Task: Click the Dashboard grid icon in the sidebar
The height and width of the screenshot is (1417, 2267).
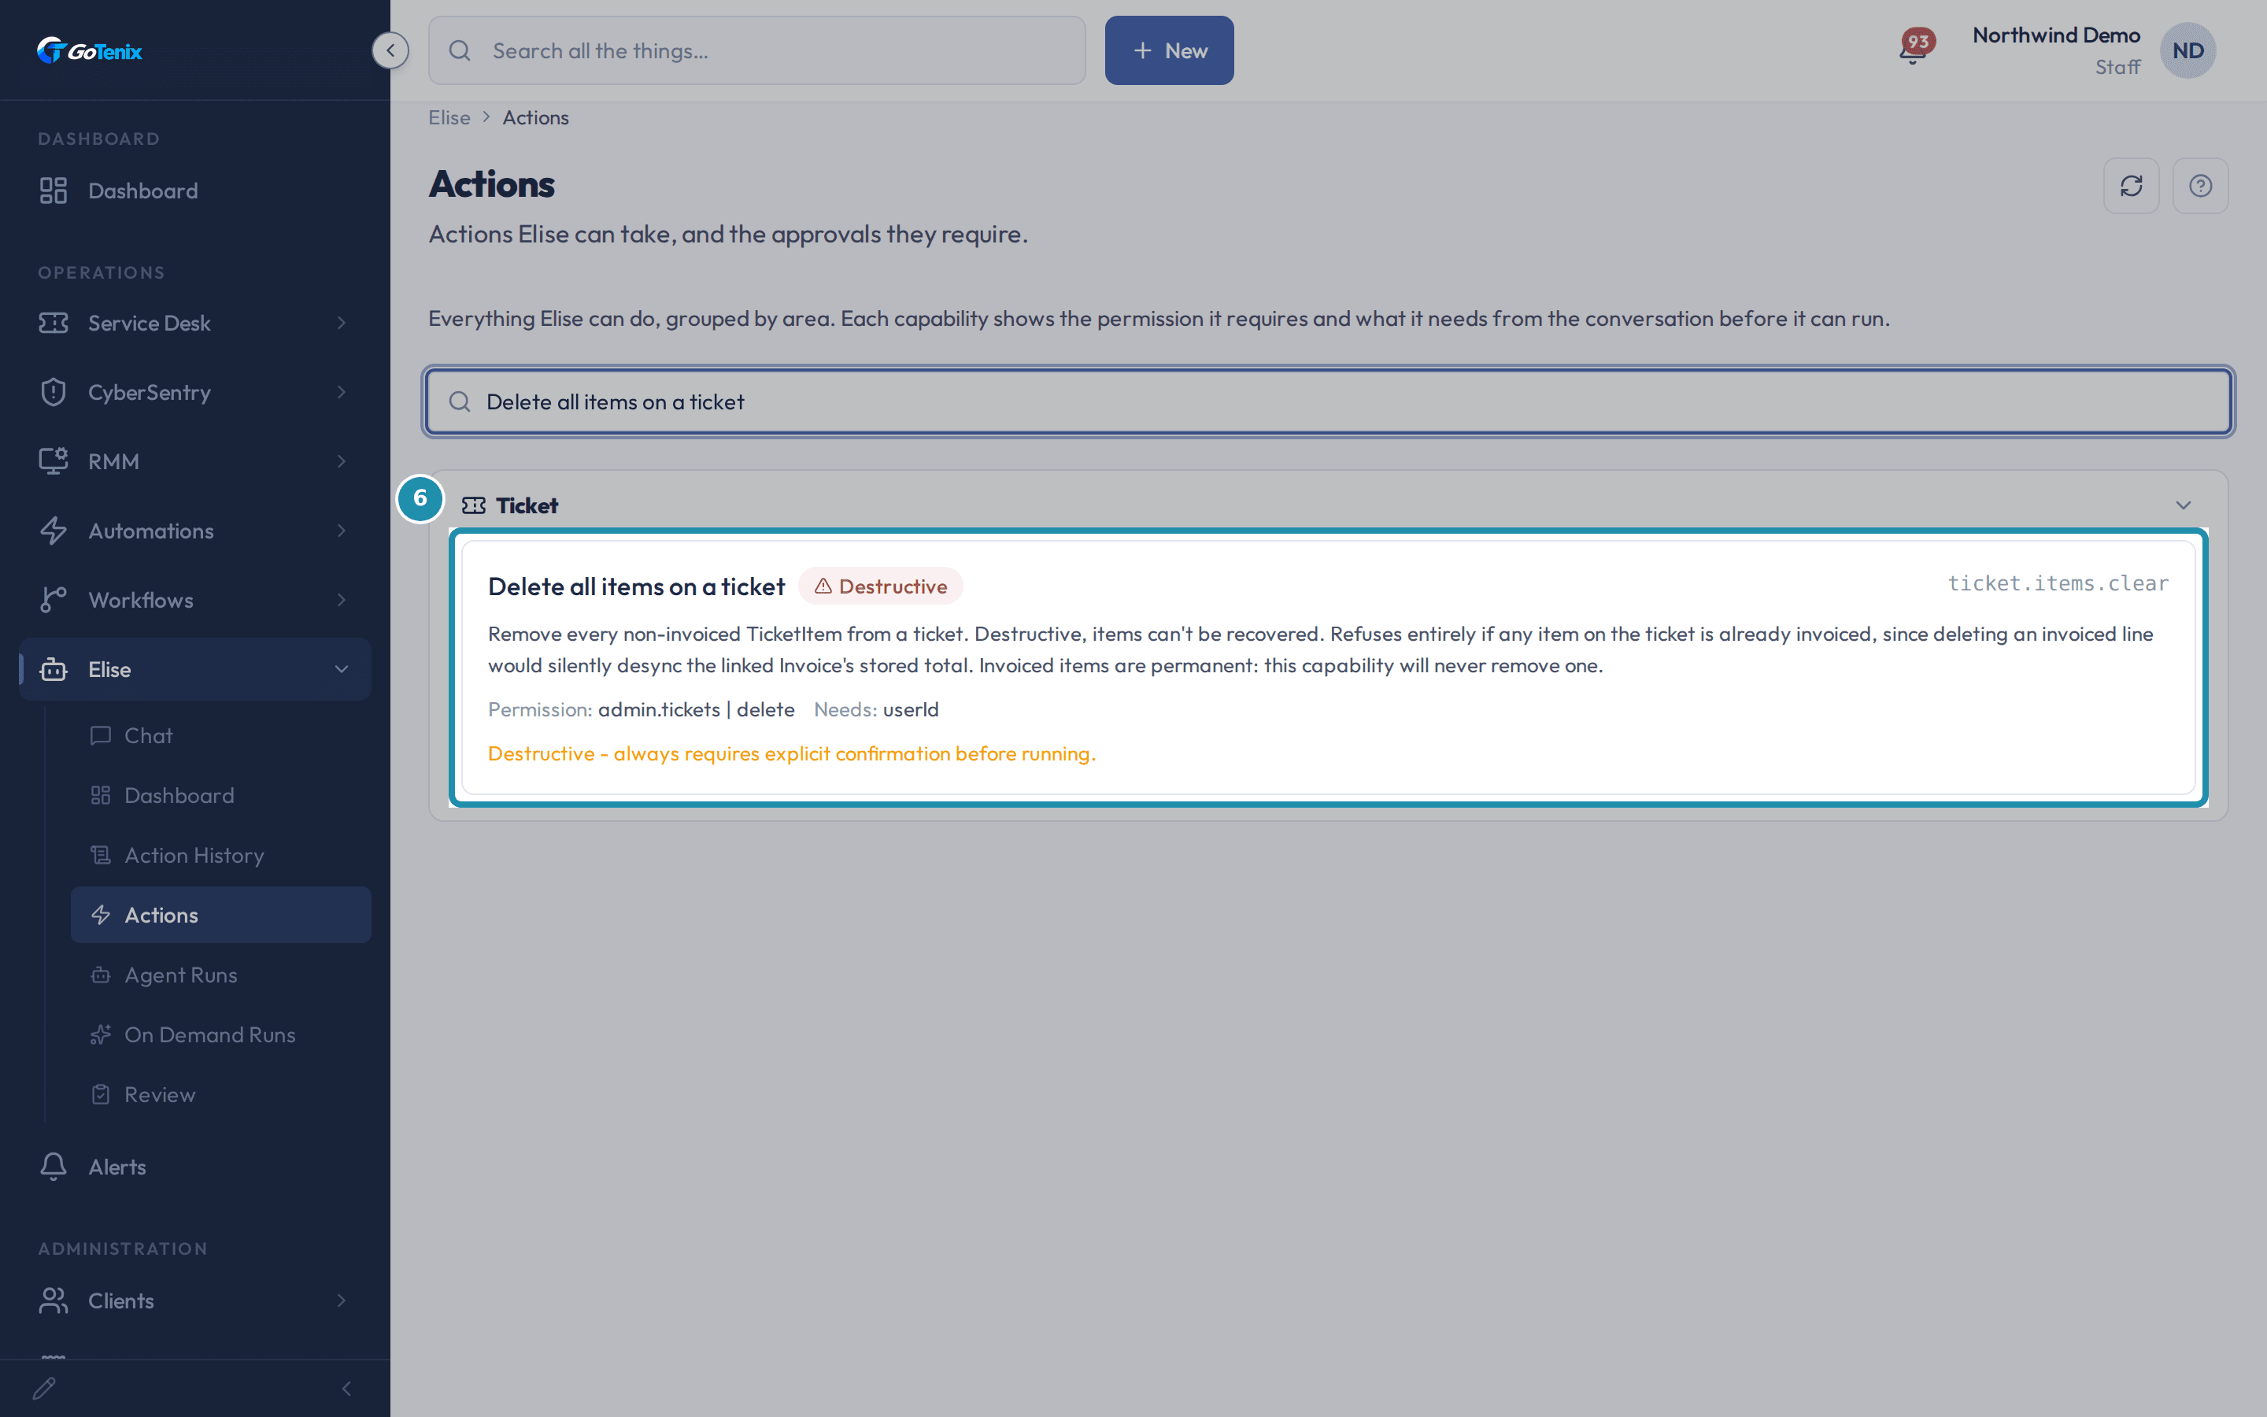Action: [54, 191]
